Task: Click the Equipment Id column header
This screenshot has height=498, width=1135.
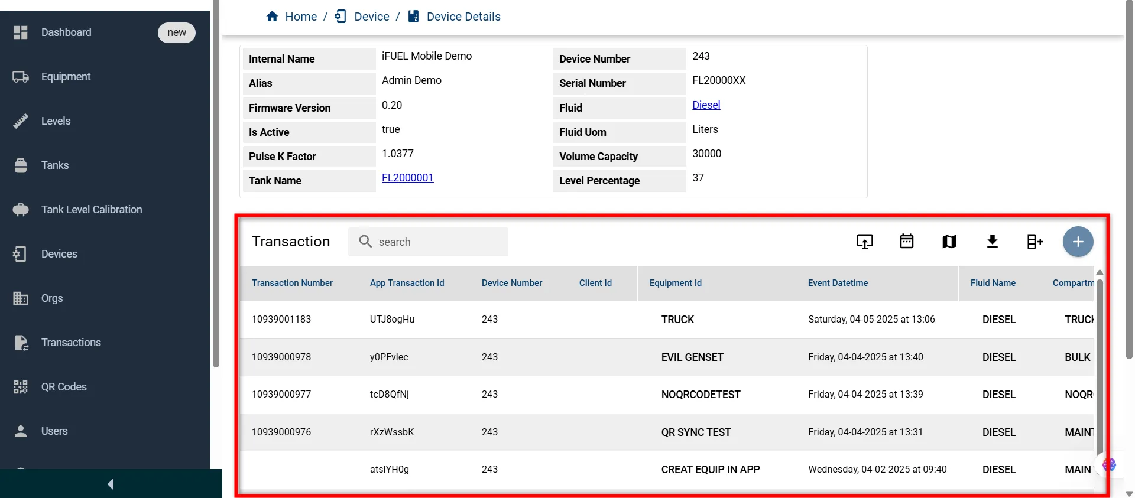Action: tap(676, 283)
